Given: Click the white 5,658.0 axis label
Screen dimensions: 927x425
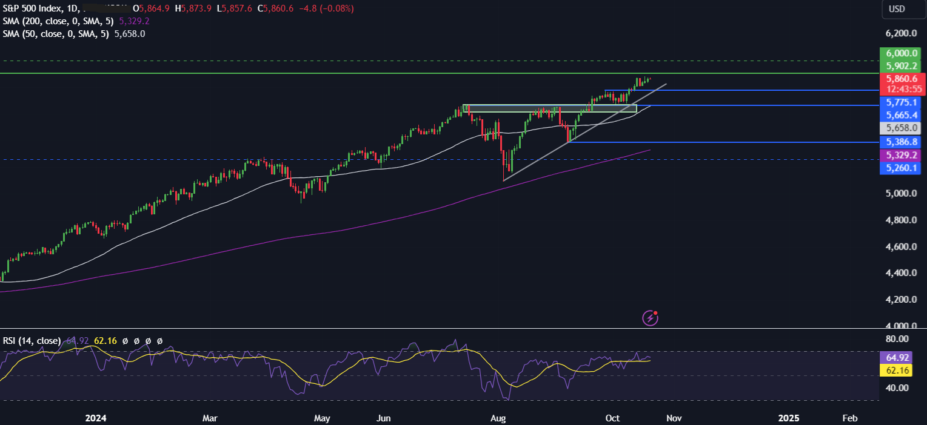Looking at the screenshot, I should point(901,128).
